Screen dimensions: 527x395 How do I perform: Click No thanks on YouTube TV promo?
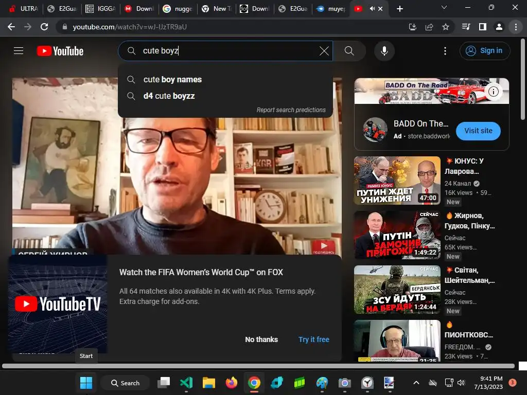click(261, 339)
